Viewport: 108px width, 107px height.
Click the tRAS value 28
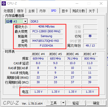pos(90,77)
